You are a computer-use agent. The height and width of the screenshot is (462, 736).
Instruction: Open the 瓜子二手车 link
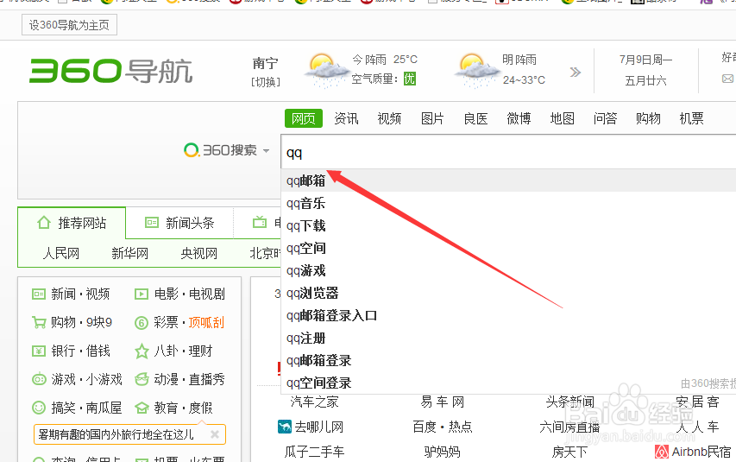coord(314,453)
